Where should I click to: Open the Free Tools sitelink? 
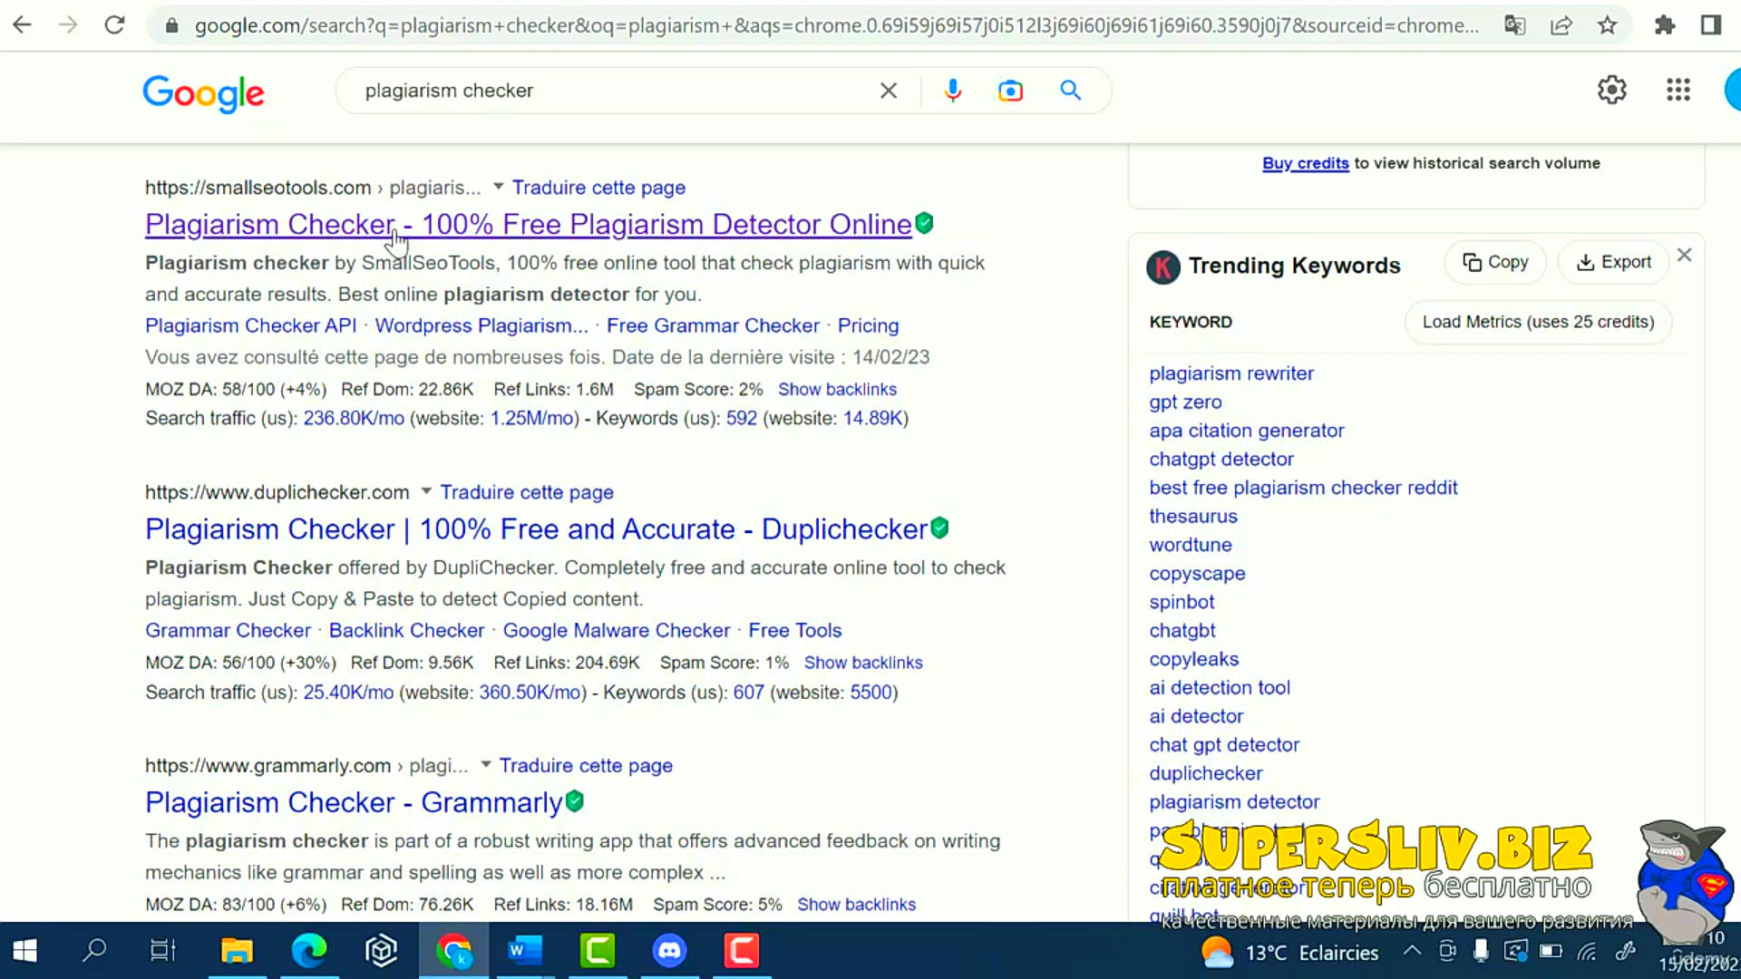click(794, 630)
